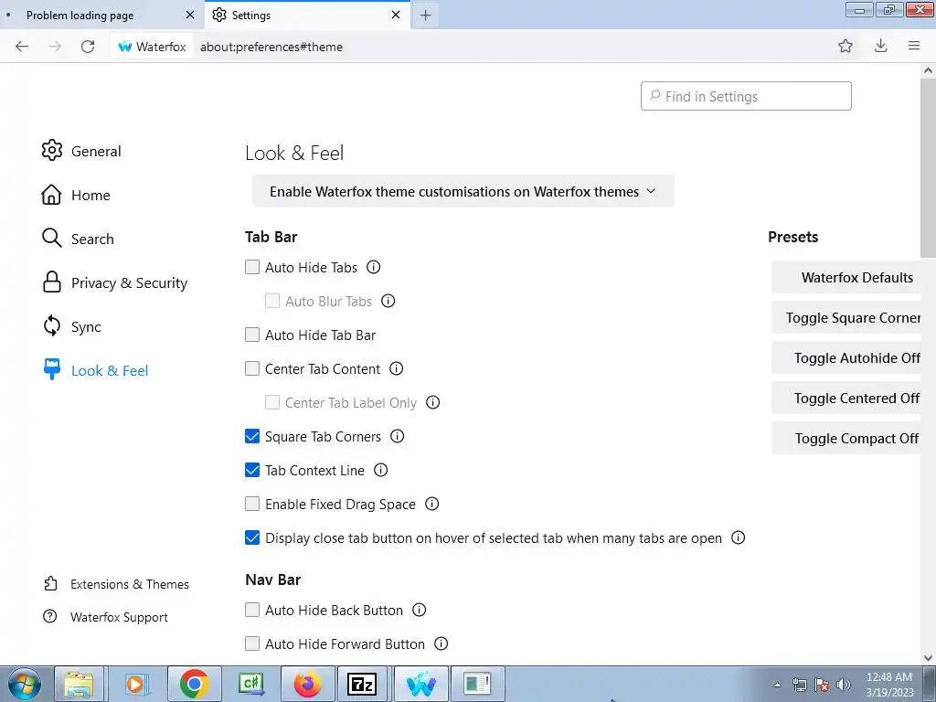Show info for Auto Blur Tabs
The width and height of the screenshot is (936, 702).
(x=388, y=301)
